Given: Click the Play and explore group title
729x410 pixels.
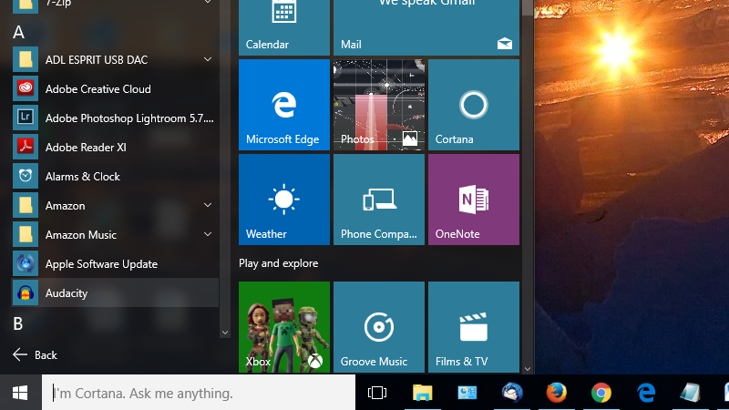Looking at the screenshot, I should point(279,263).
